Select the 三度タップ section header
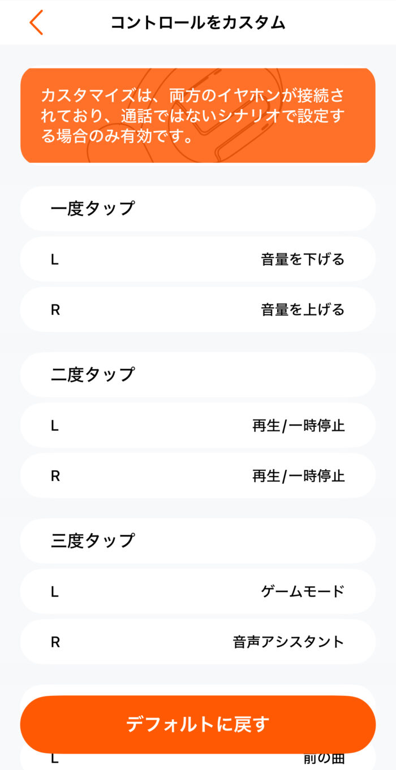The width and height of the screenshot is (396, 770). pyautogui.click(x=93, y=540)
